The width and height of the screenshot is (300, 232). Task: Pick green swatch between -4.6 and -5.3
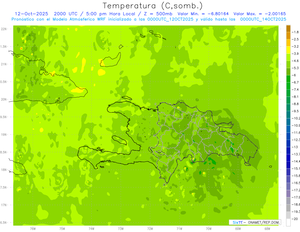click(x=288, y=64)
